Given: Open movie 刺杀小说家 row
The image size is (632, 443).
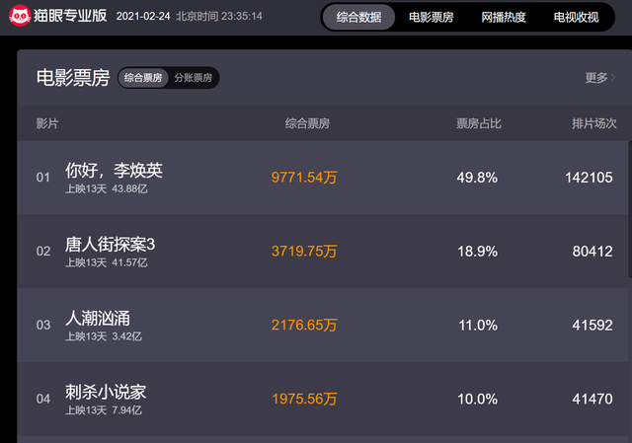Looking at the screenshot, I should [322, 399].
